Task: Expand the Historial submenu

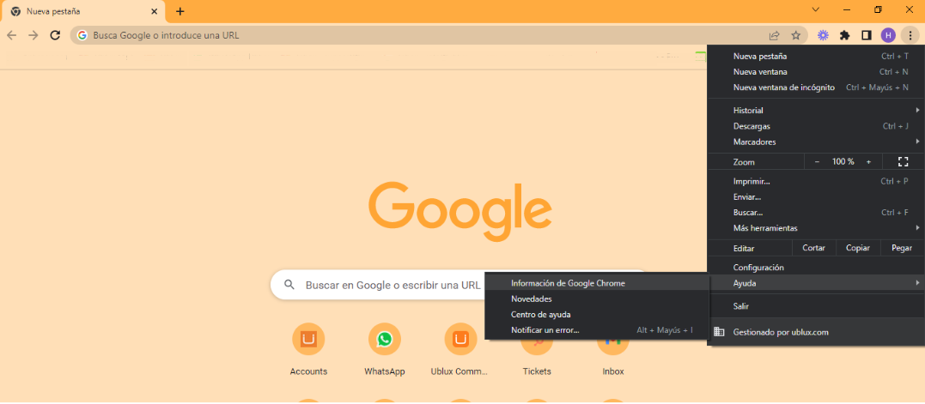Action: coord(815,110)
